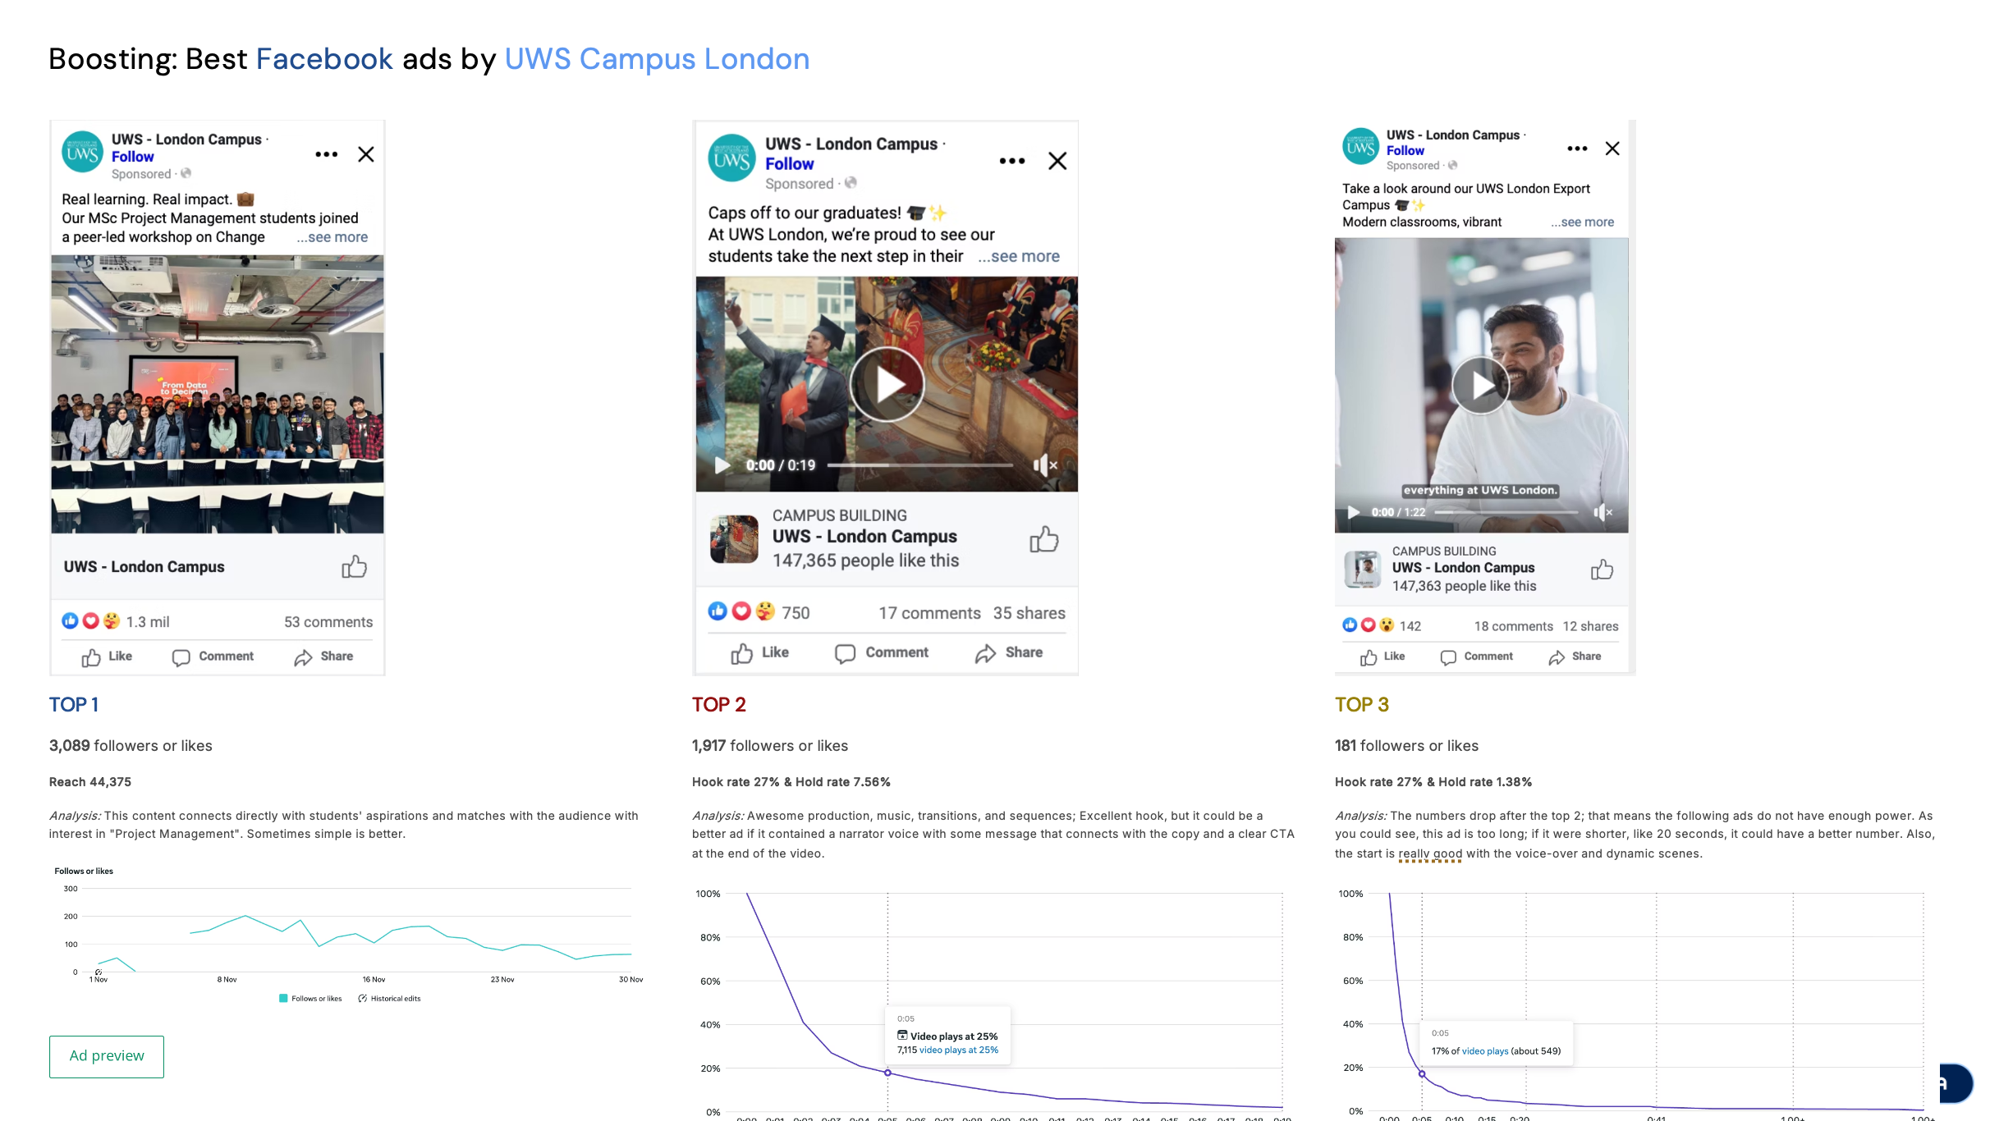Viewport: 1990px width, 1121px height.
Task: Play the graduates video with center play button
Action: [x=887, y=384]
